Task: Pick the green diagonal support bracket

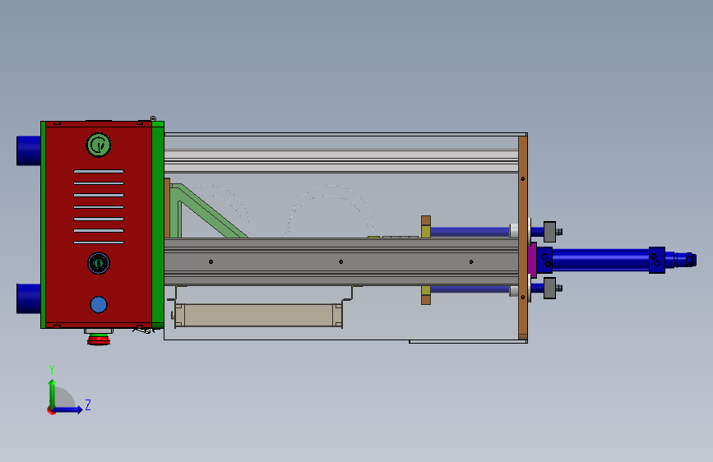Action: (207, 211)
